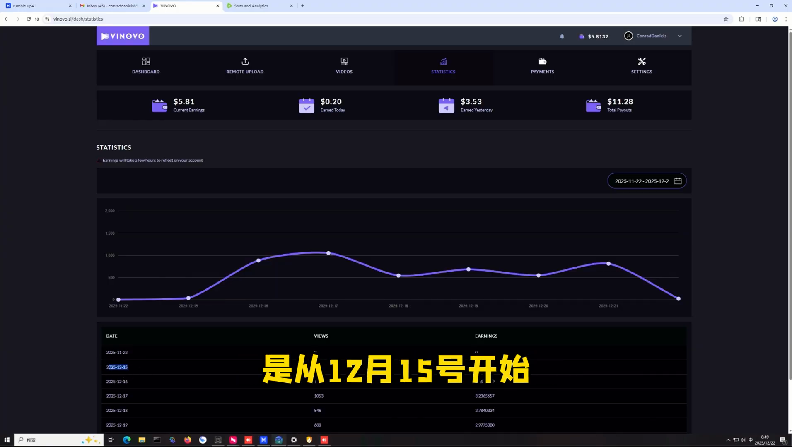Viewport: 792px width, 447px height.
Task: Click the 2025-12-15 chart data point
Action: point(188,298)
